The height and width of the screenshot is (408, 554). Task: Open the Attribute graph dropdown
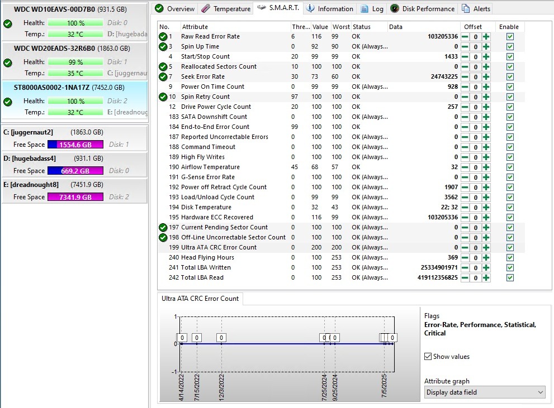(x=484, y=392)
